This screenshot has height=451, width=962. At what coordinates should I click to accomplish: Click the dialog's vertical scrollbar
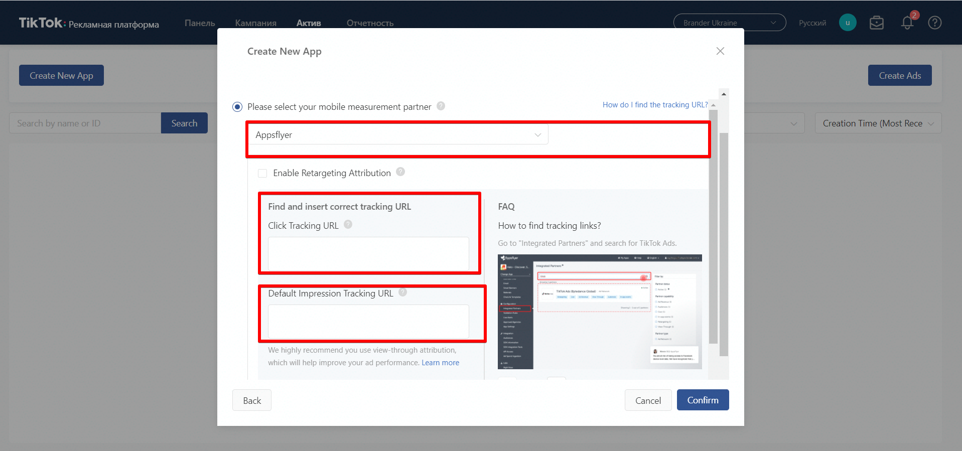click(x=724, y=241)
